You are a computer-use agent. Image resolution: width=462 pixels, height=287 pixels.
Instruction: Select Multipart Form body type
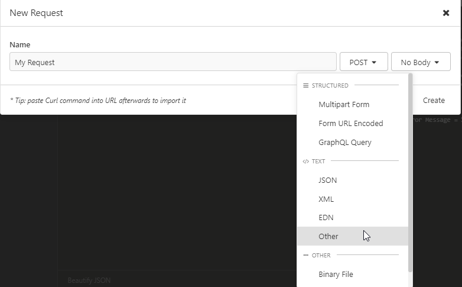(352, 105)
